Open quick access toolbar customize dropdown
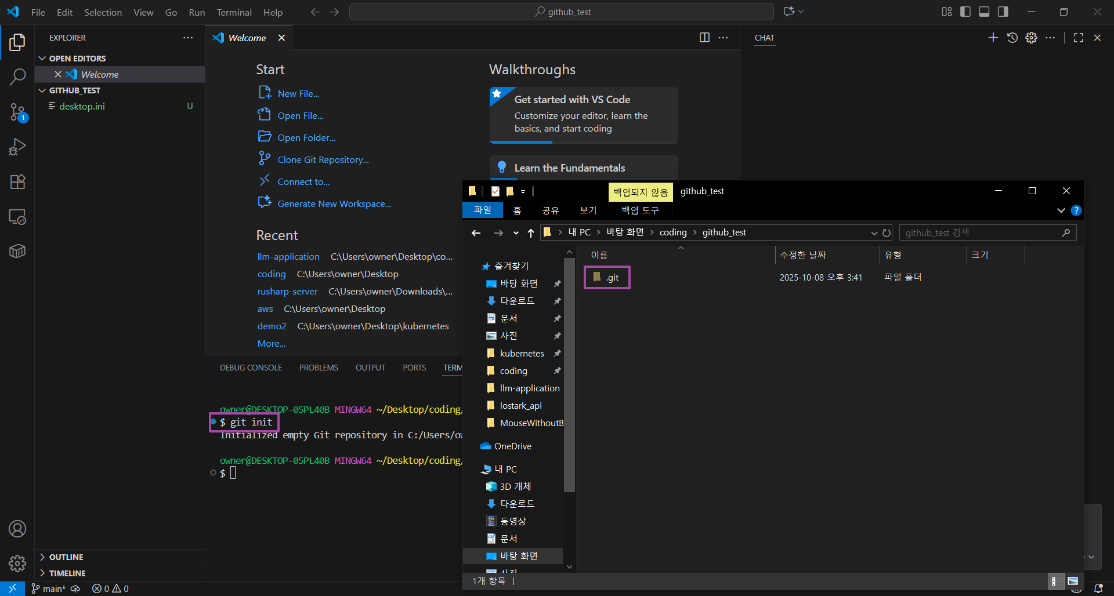Screen dimensions: 1114x596 [x=523, y=191]
